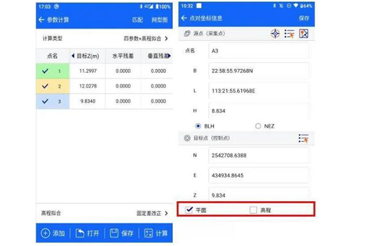Select the NEZ radio option
Viewport: 369px width, 246px height.
tap(258, 126)
